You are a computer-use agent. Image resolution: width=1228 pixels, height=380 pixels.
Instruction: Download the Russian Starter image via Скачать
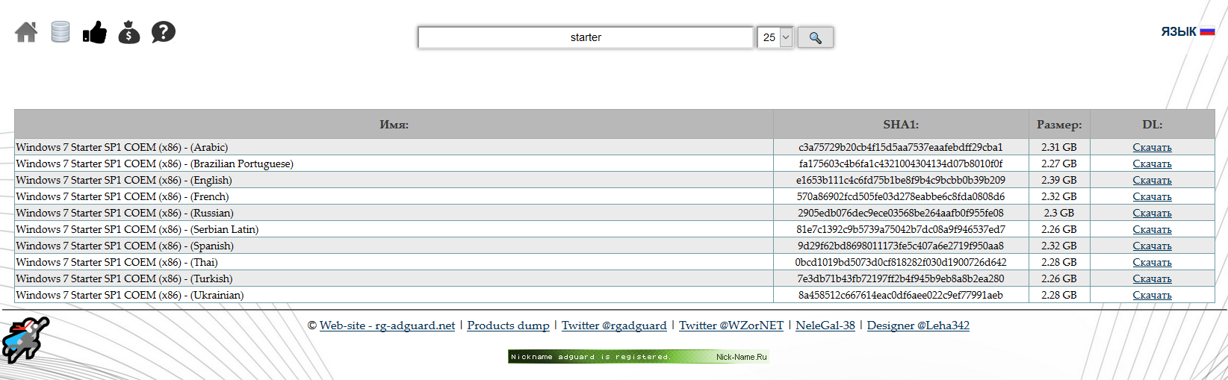click(x=1152, y=213)
